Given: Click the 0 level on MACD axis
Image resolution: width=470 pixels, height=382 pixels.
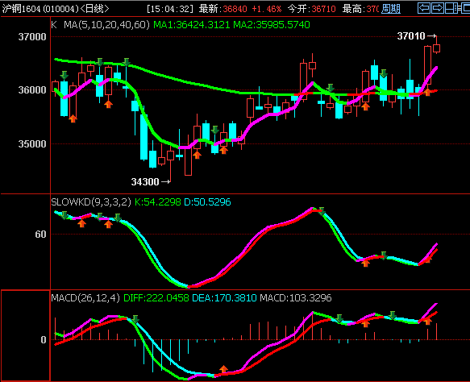Looking at the screenshot, I should click(44, 340).
